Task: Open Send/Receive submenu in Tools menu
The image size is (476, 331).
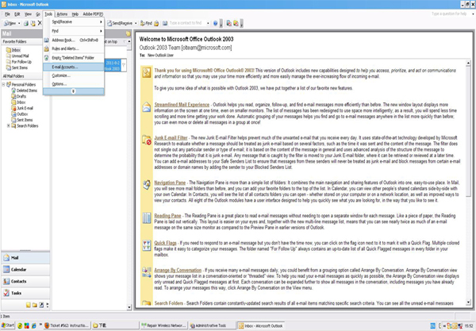Action: 74,22
